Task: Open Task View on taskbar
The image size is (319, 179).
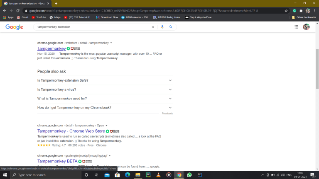Action: [96, 175]
